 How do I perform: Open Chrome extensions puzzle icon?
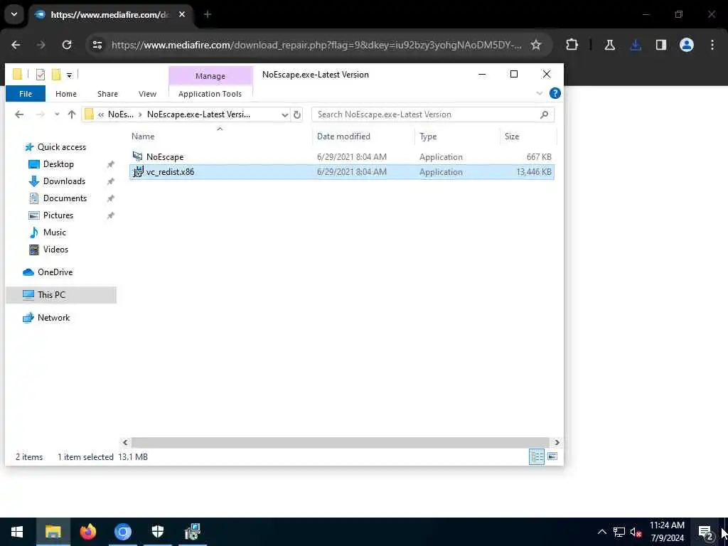pyautogui.click(x=572, y=45)
